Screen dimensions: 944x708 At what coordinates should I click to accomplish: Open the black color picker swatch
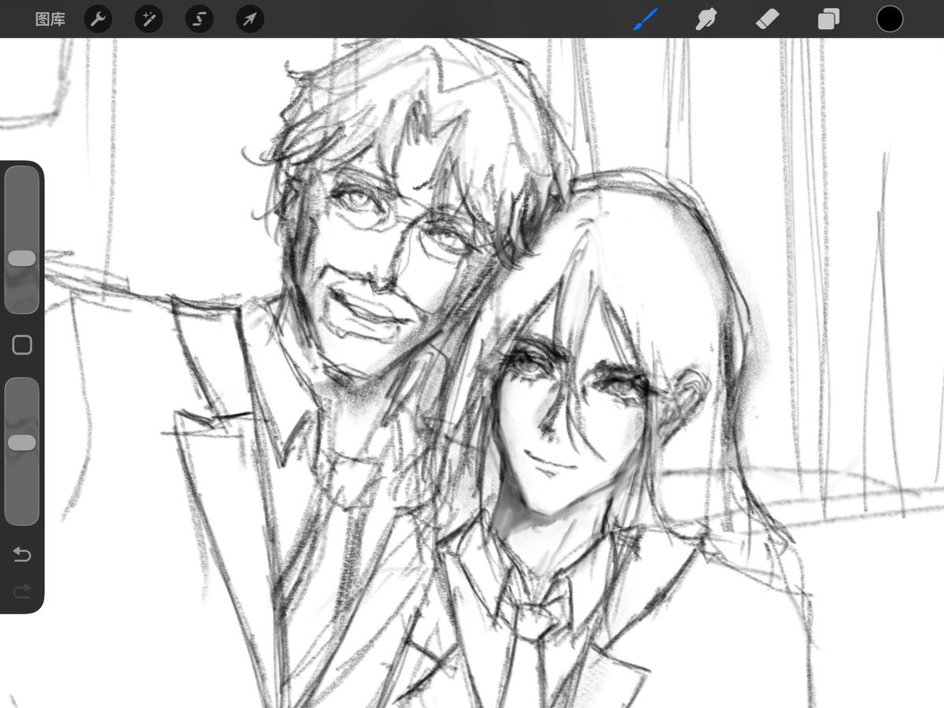pos(890,19)
